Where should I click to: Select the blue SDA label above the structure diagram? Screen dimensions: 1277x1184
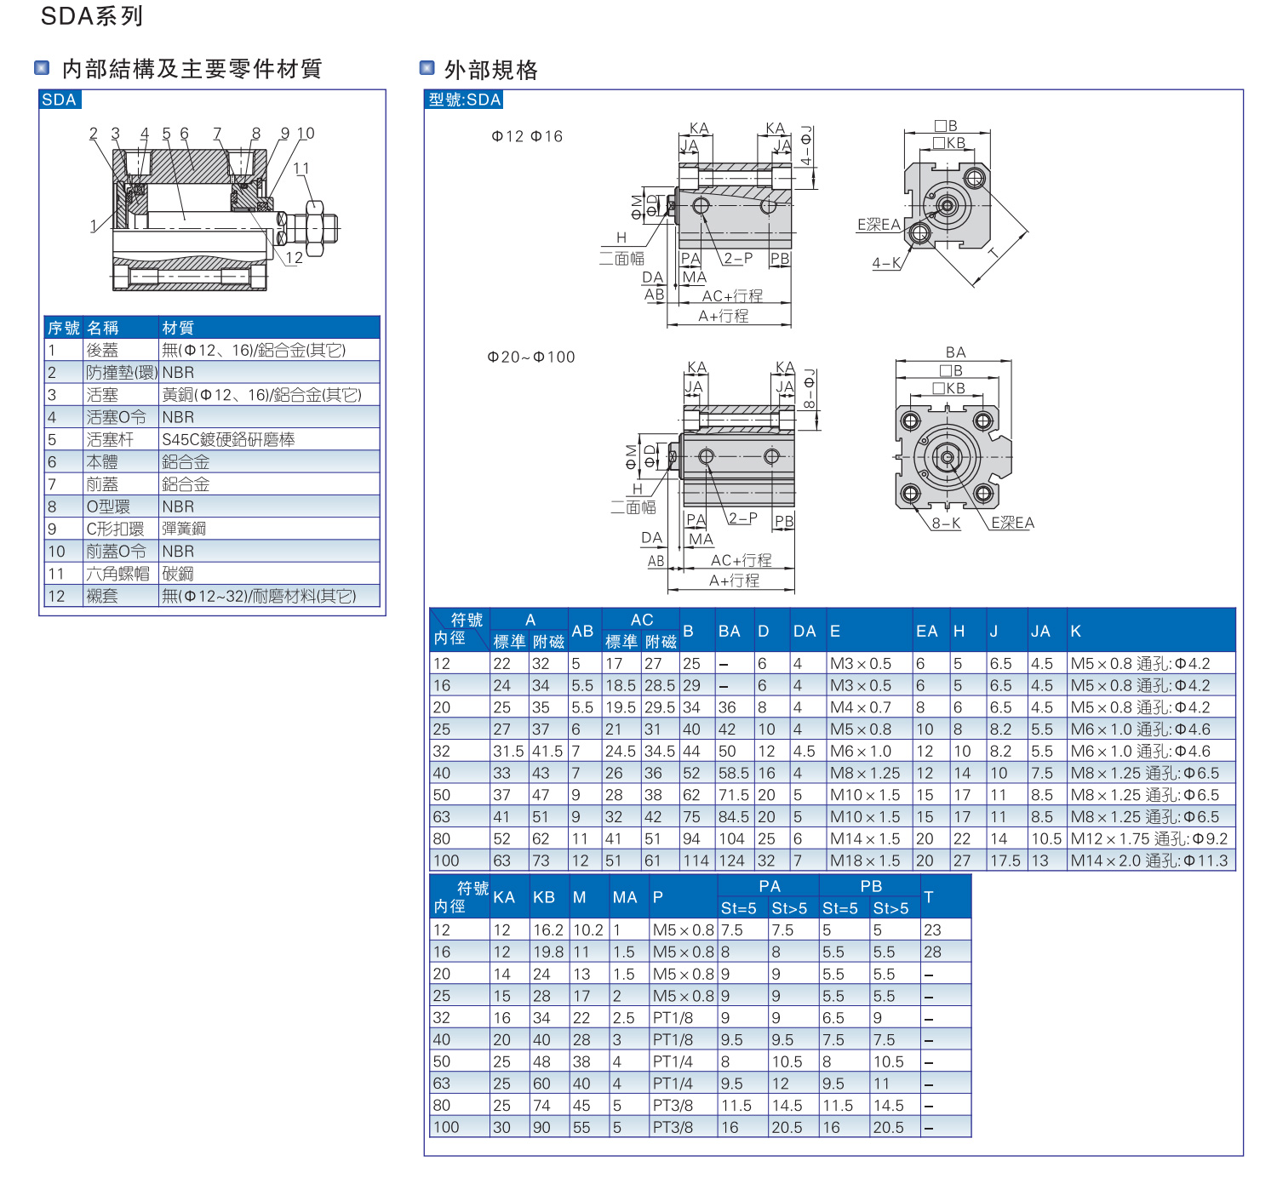tap(60, 100)
